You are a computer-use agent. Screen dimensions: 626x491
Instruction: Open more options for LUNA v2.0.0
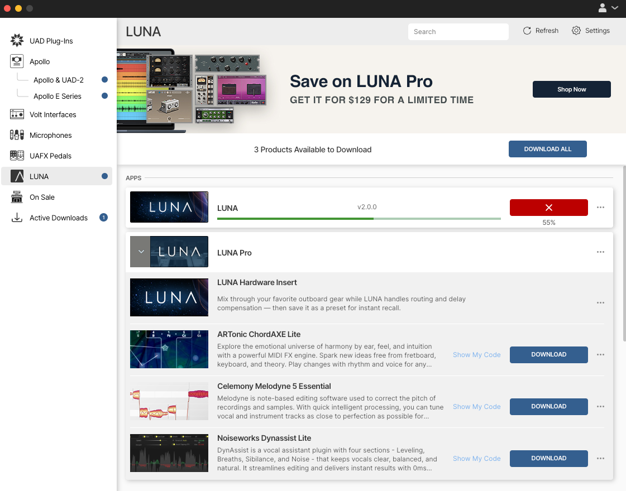pyautogui.click(x=600, y=208)
